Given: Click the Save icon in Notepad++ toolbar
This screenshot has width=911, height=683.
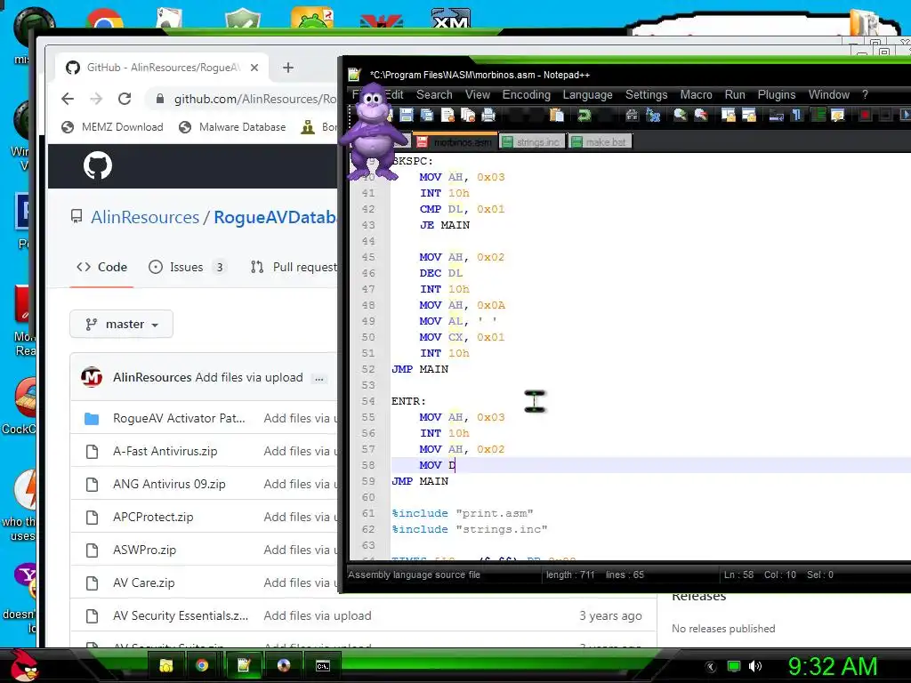Looking at the screenshot, I should (406, 115).
